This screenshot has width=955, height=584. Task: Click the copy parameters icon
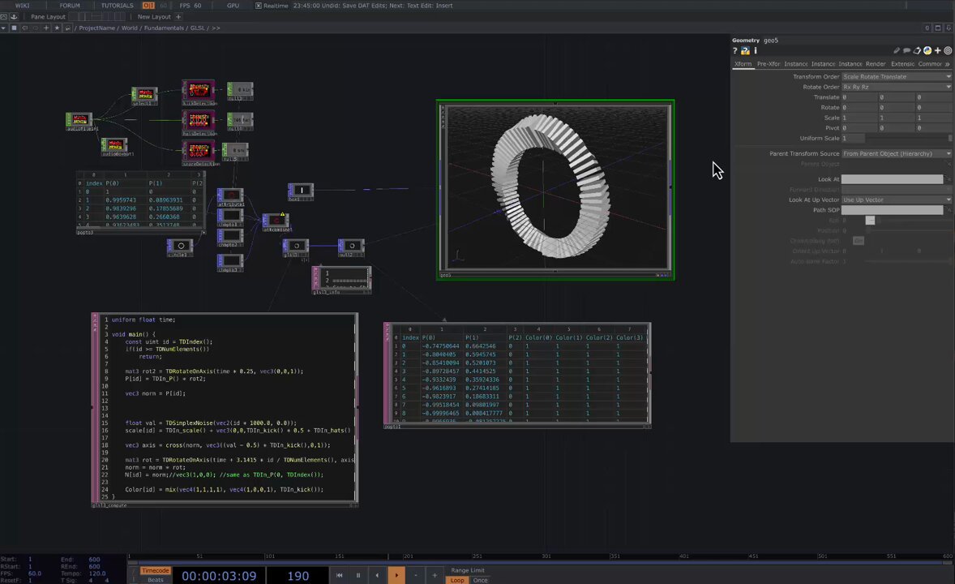(917, 51)
